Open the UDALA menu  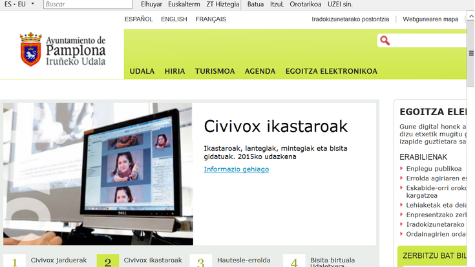[x=142, y=71]
